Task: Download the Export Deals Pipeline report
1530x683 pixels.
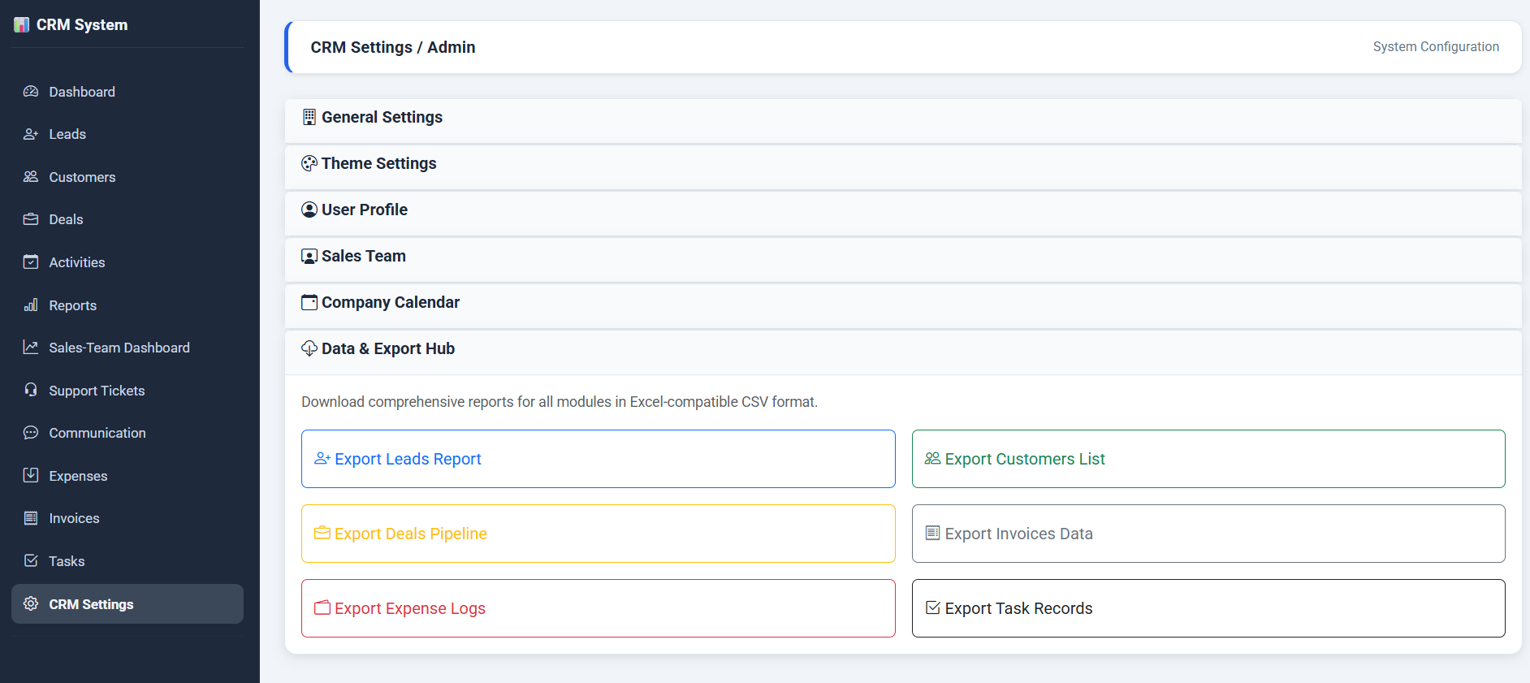Action: (599, 534)
